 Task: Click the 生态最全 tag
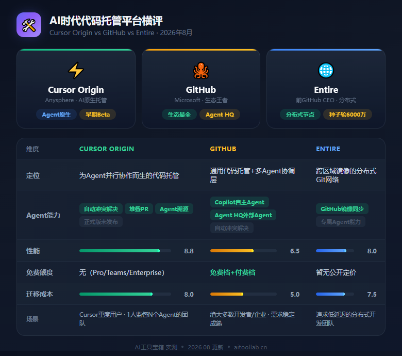(x=179, y=115)
